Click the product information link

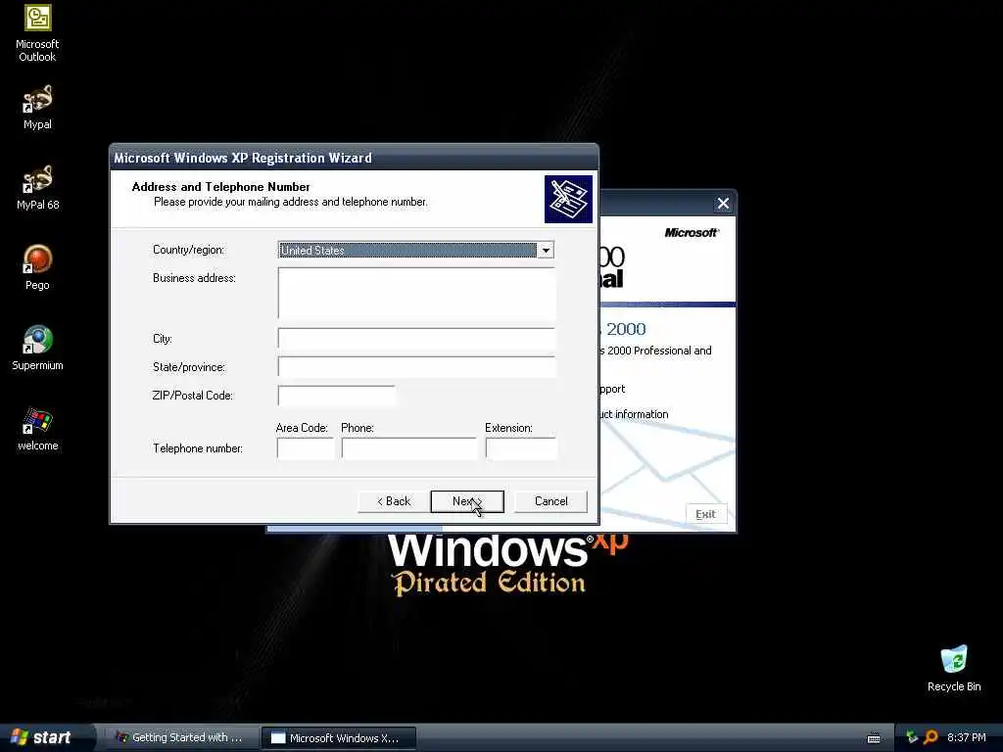(x=635, y=414)
